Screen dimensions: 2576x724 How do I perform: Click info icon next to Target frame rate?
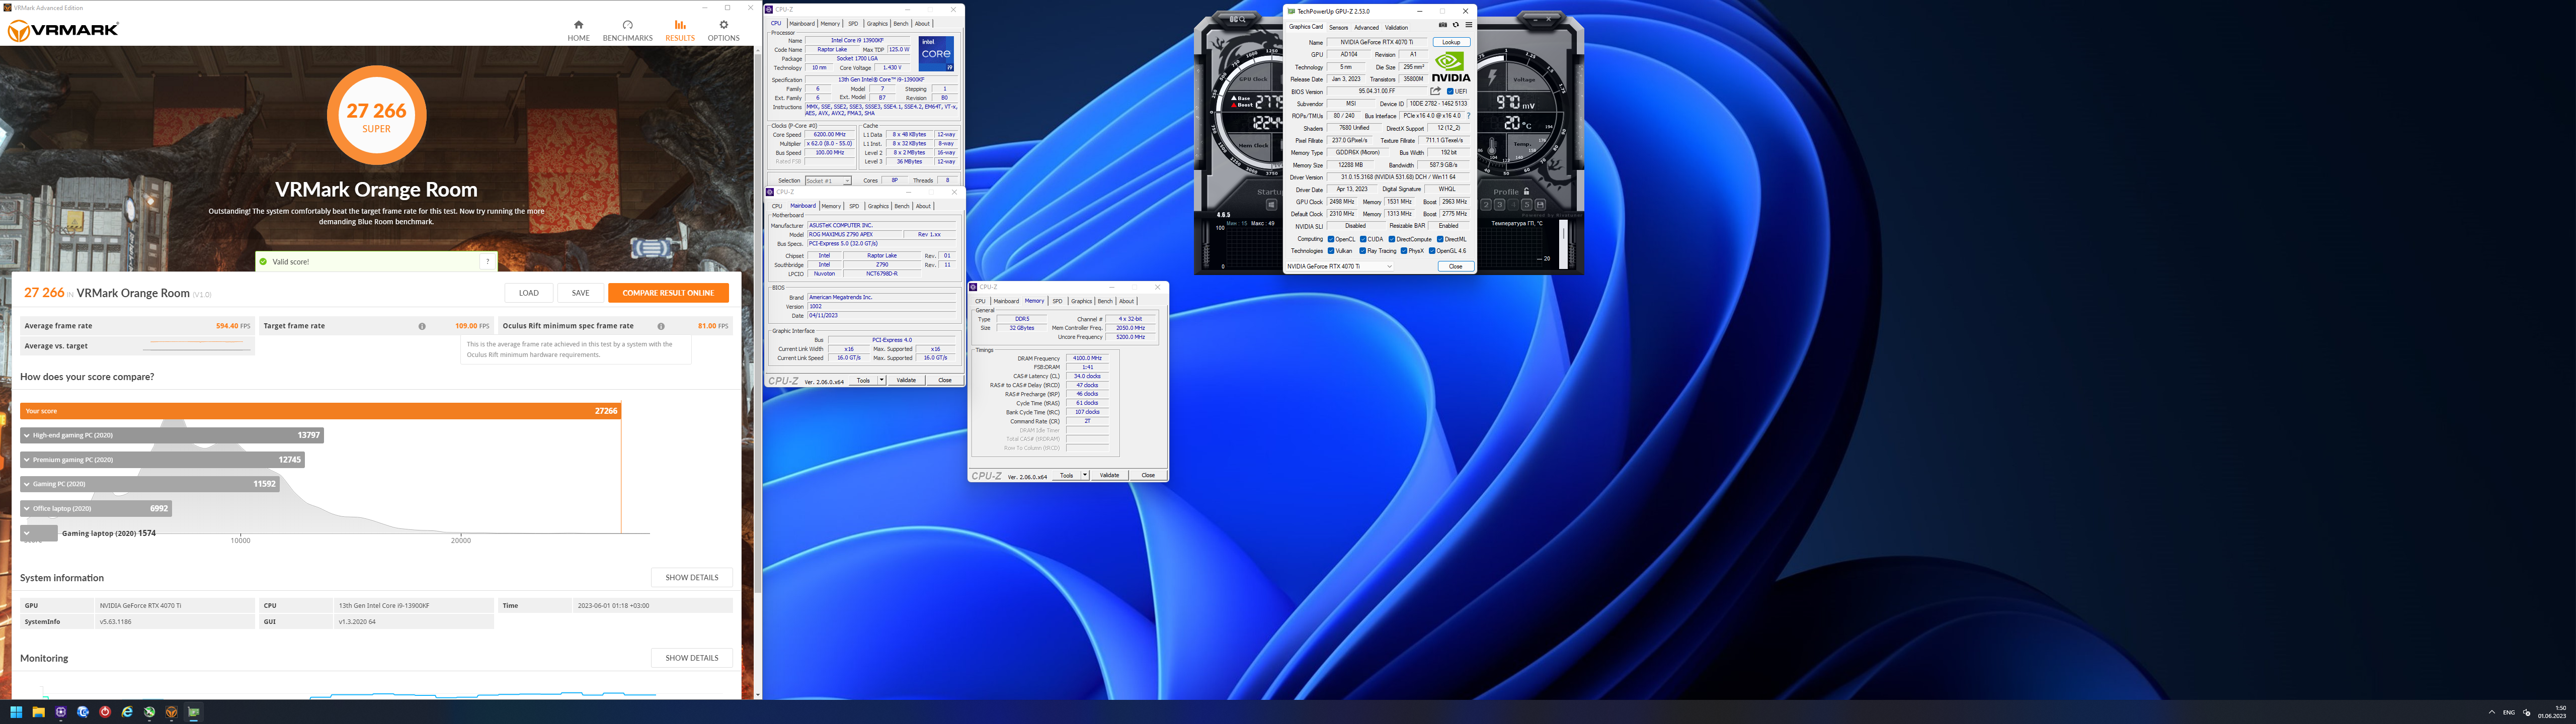422,326
